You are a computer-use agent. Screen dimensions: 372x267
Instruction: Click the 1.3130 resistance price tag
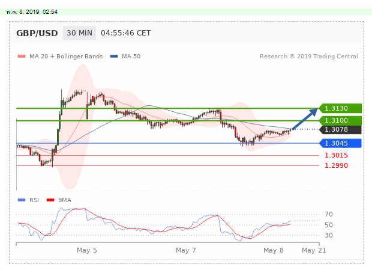click(340, 108)
